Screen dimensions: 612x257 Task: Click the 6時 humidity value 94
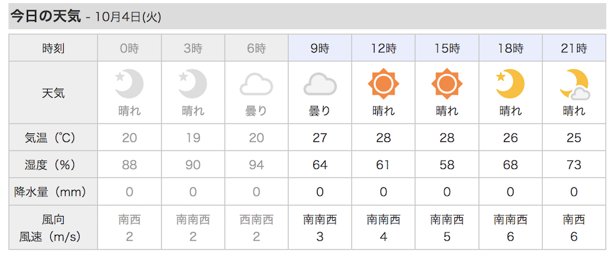click(x=256, y=165)
